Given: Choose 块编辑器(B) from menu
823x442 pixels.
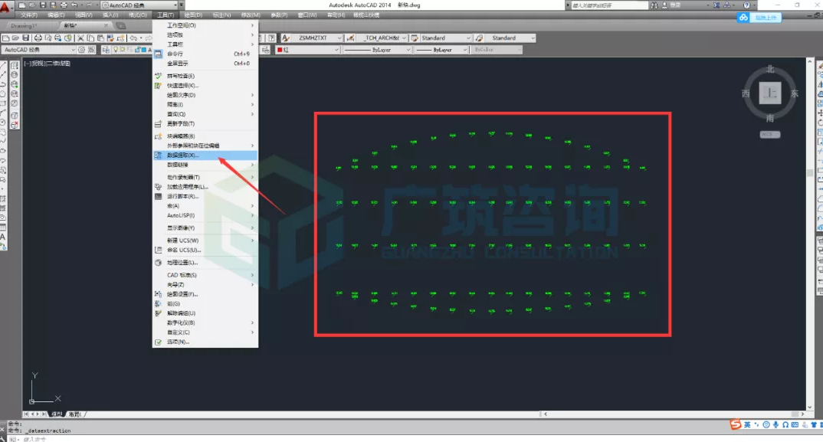Looking at the screenshot, I should 205,136.
